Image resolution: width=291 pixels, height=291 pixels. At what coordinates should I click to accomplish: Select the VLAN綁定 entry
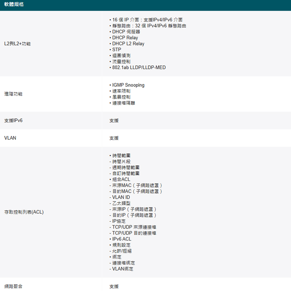[123, 269]
